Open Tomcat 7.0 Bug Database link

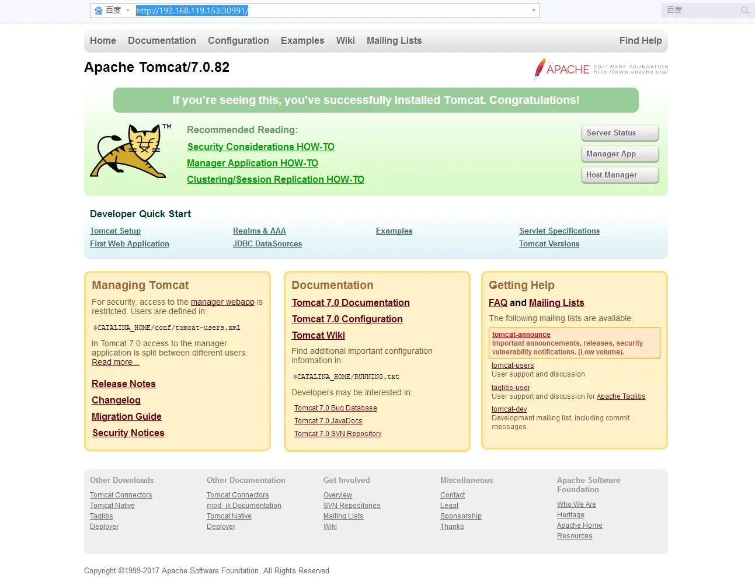click(336, 408)
